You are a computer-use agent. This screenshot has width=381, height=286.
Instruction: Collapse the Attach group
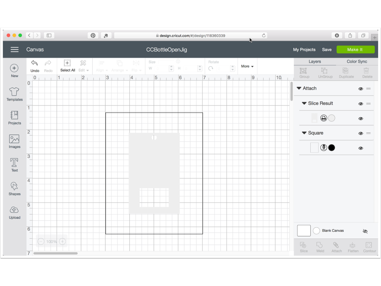299,88
